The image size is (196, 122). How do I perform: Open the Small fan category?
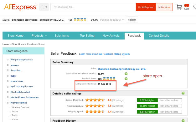(15, 70)
